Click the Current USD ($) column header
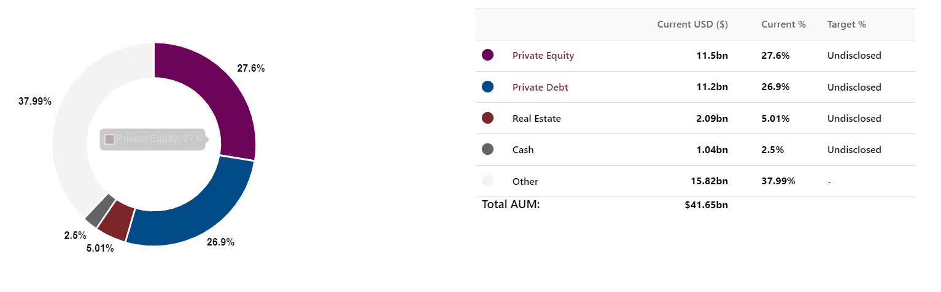The width and height of the screenshot is (941, 292). coord(692,24)
